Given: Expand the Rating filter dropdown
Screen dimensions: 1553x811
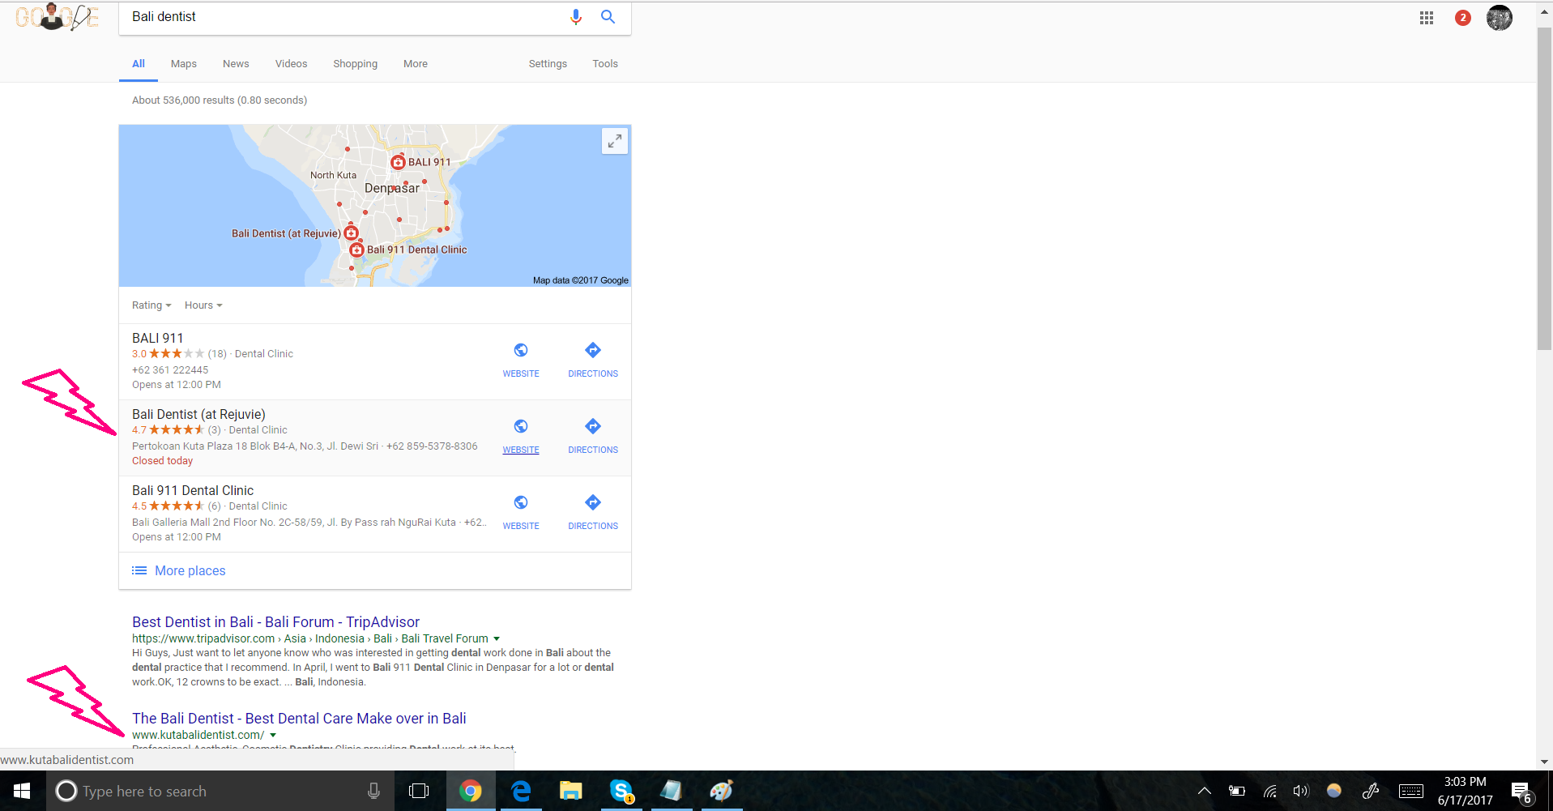Looking at the screenshot, I should 151,305.
